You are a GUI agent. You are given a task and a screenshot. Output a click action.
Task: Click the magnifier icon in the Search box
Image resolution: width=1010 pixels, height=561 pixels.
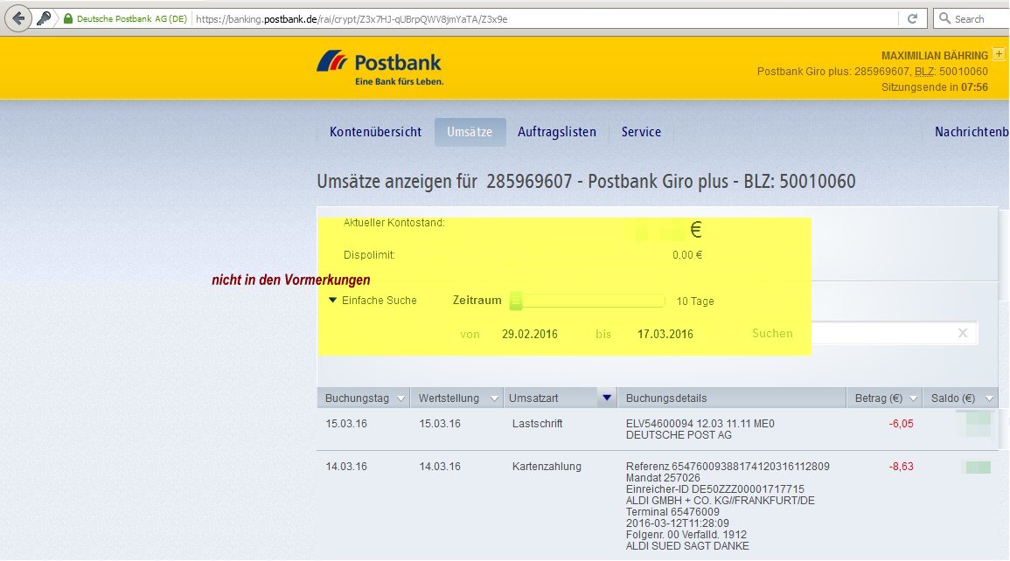point(945,18)
